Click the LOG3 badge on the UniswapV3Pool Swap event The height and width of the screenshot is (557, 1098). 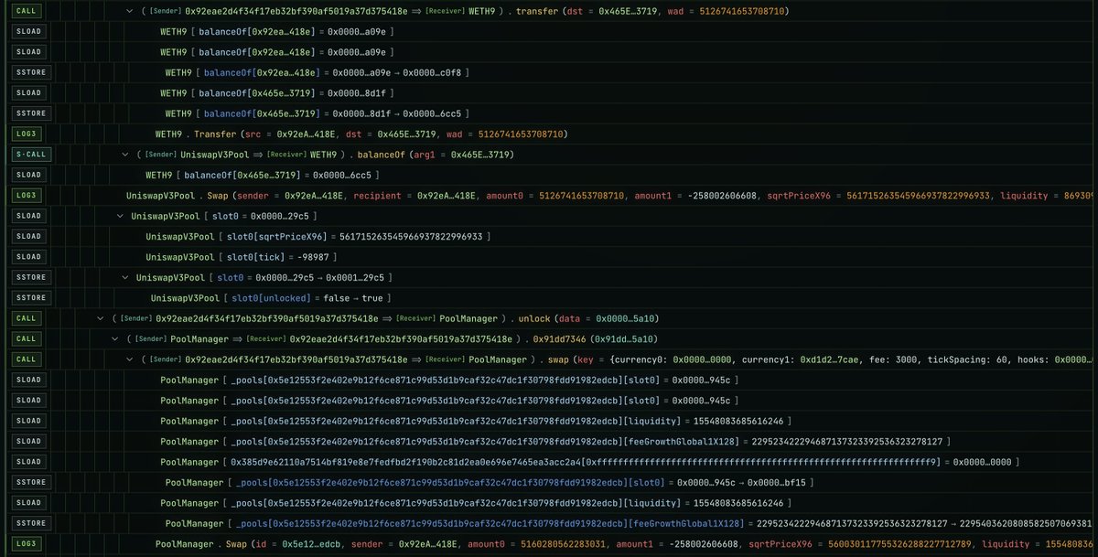tap(27, 194)
